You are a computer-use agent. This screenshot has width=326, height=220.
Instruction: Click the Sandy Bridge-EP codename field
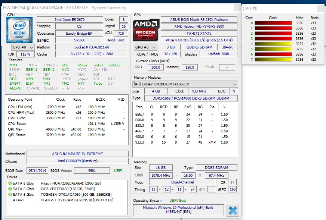[79, 34]
